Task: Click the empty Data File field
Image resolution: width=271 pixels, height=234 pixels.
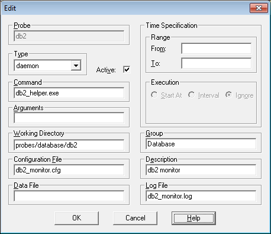Action: (x=69, y=196)
